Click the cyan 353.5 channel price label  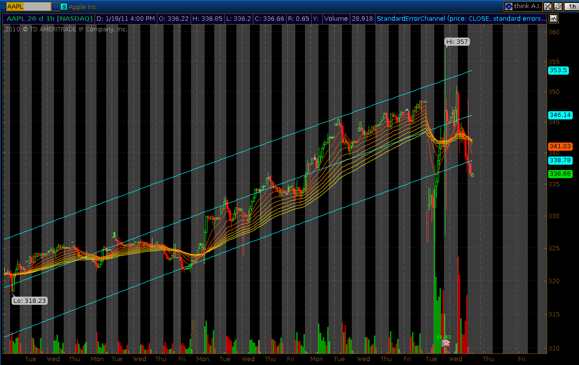click(558, 70)
